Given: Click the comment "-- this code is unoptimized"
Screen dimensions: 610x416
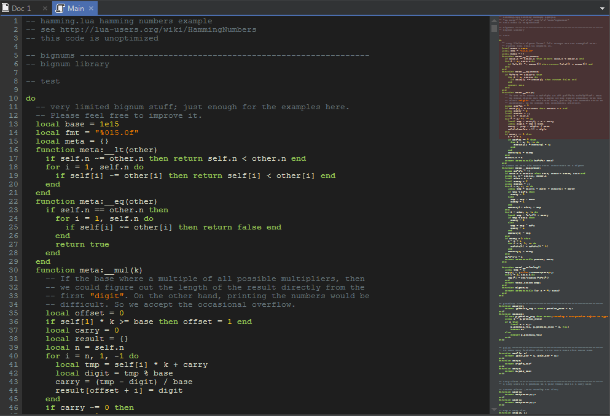Looking at the screenshot, I should pyautogui.click(x=92, y=38).
